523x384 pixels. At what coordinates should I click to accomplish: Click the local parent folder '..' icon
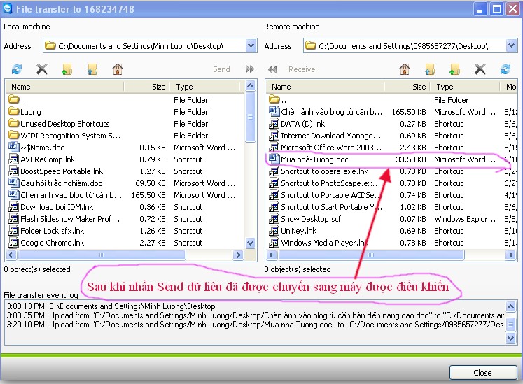pyautogui.click(x=14, y=99)
